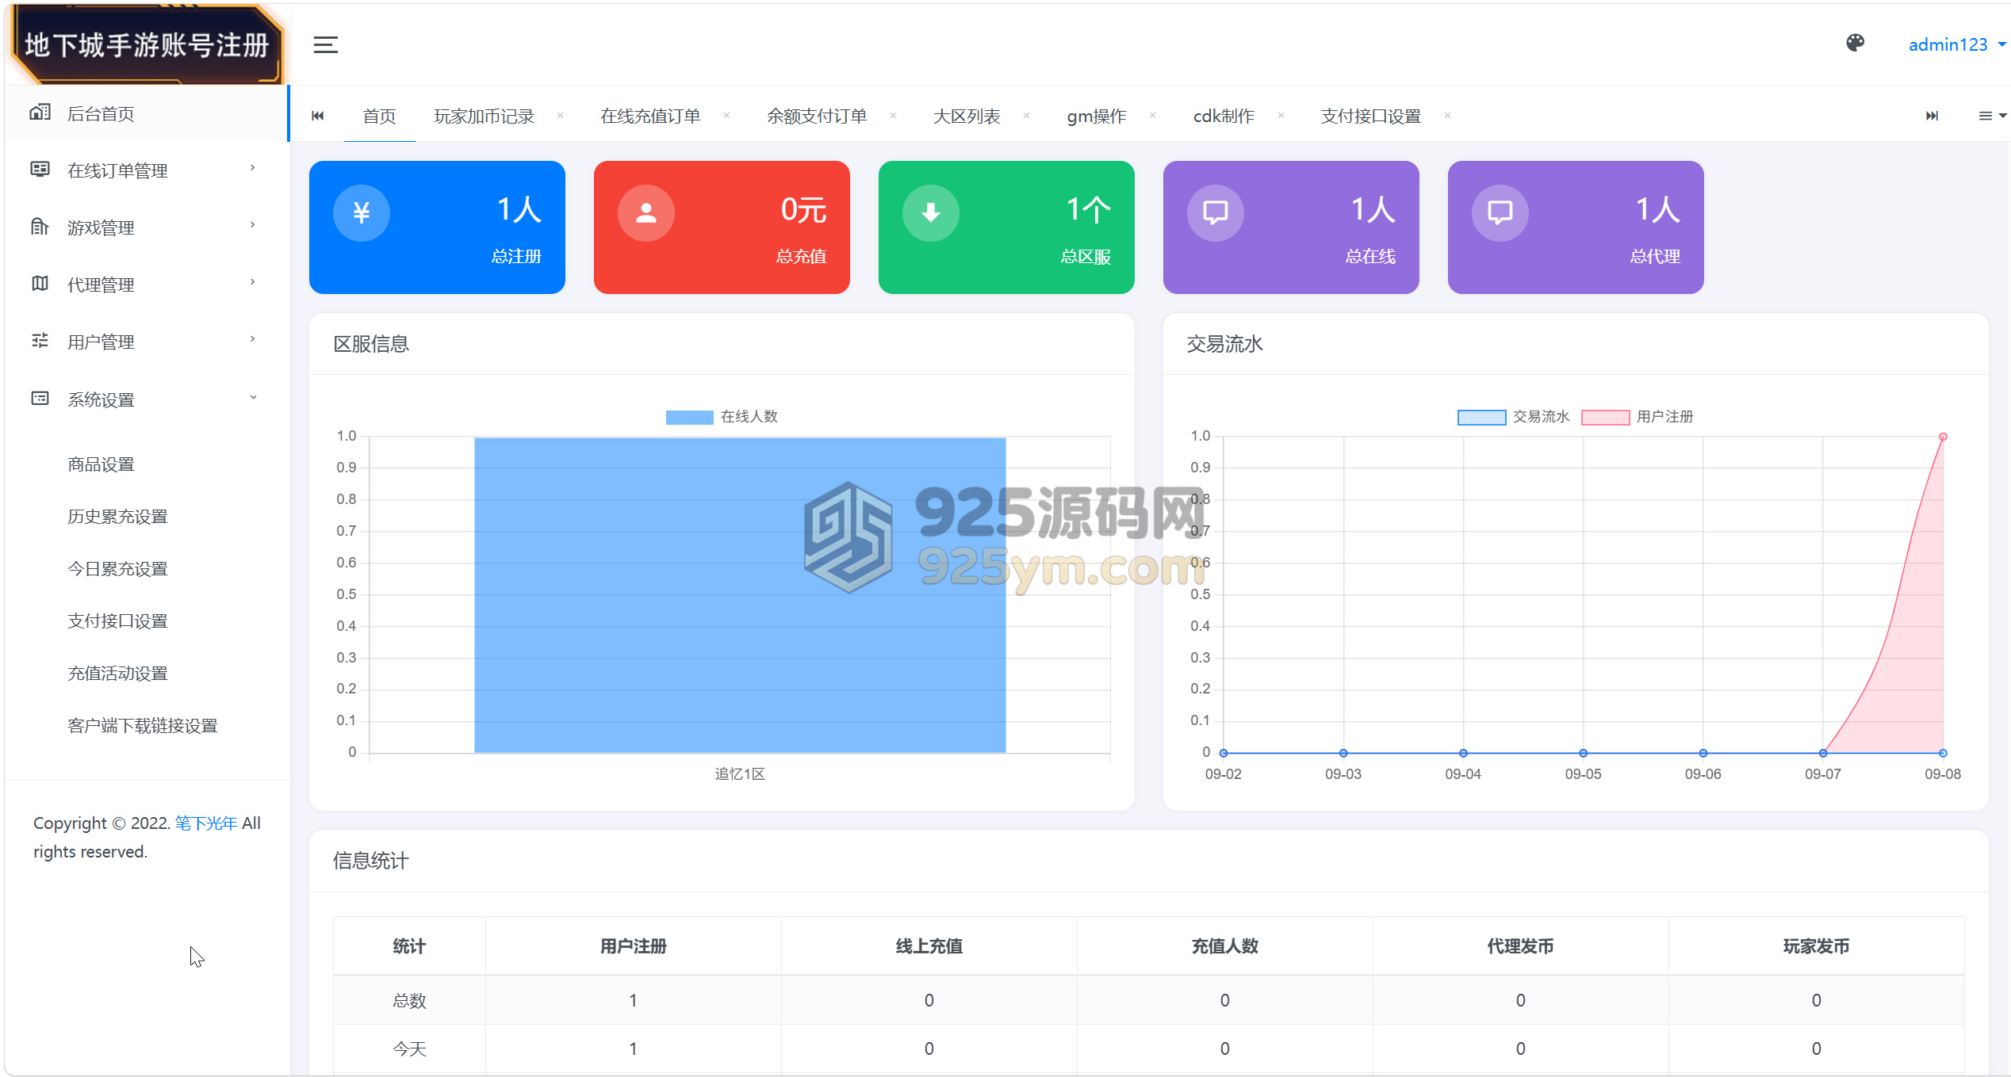2011x1077 pixels.
Task: Click the 09-02 交易流水 data point
Action: [x=1224, y=753]
